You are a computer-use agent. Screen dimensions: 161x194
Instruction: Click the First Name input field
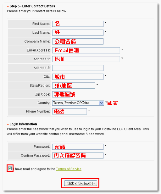(x=78, y=24)
